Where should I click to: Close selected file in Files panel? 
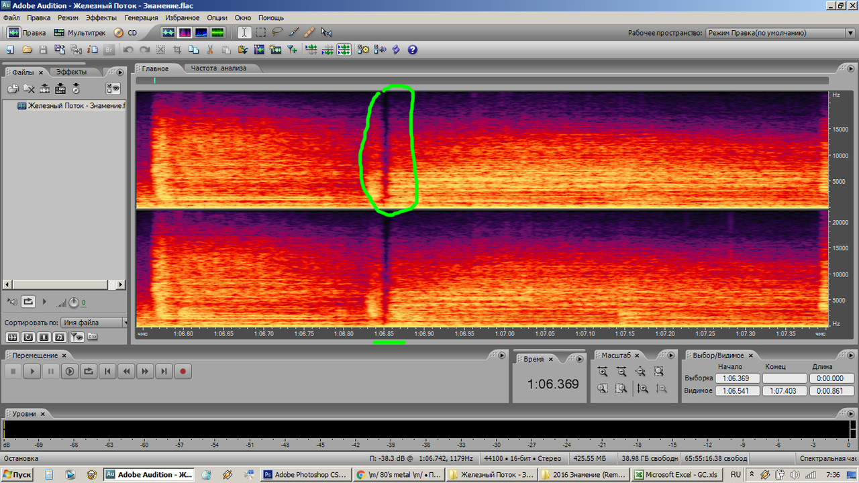coord(29,88)
